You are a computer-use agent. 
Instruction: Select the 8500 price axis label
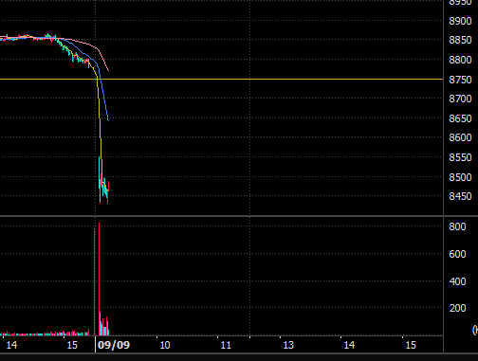[x=460, y=177]
